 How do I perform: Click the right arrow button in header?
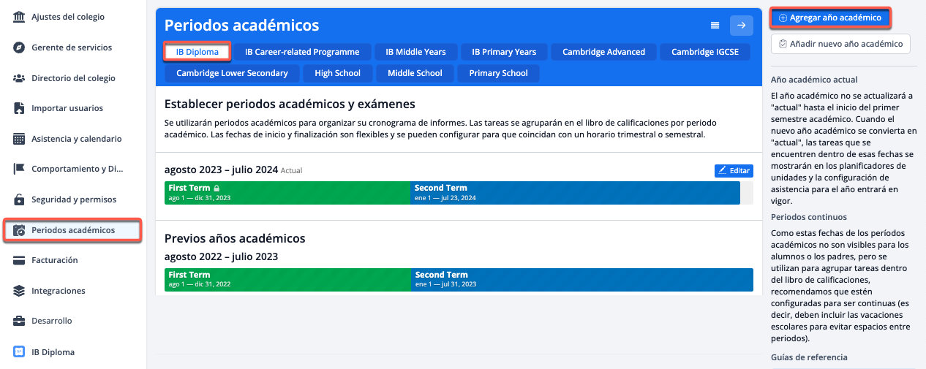click(x=741, y=26)
